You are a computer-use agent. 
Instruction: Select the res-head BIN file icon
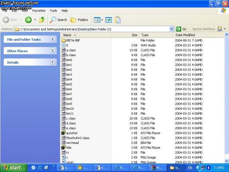64,143
